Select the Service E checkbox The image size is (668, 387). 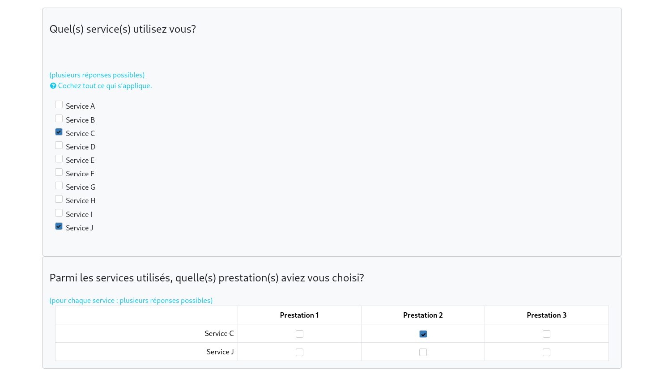pyautogui.click(x=59, y=159)
